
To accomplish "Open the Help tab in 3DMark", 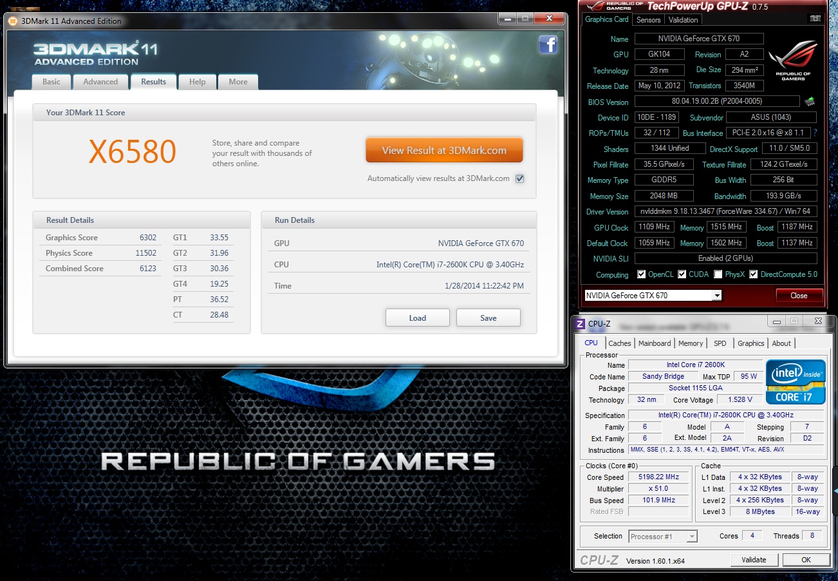I will click(198, 82).
